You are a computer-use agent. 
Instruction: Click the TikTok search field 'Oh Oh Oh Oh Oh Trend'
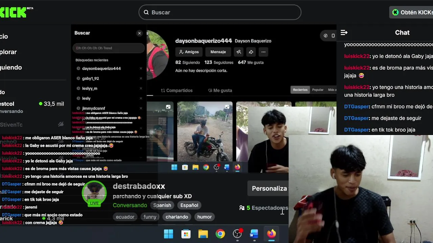pos(109,48)
